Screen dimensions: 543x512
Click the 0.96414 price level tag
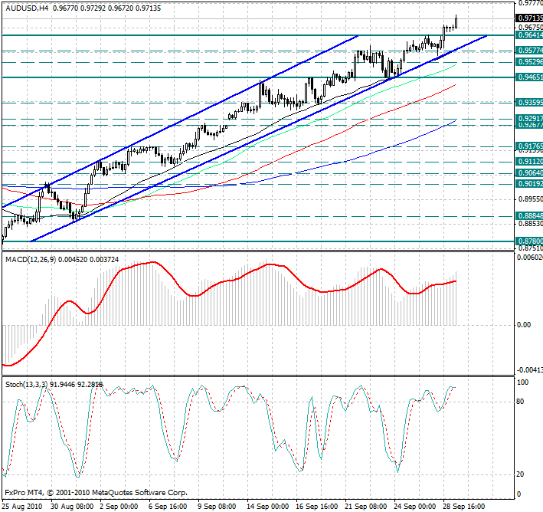[x=528, y=35]
